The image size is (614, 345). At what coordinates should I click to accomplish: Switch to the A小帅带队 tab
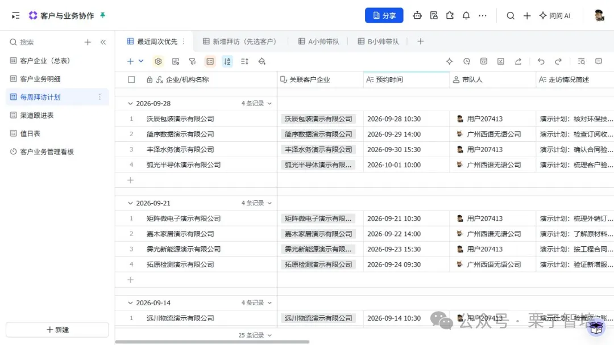(x=319, y=41)
